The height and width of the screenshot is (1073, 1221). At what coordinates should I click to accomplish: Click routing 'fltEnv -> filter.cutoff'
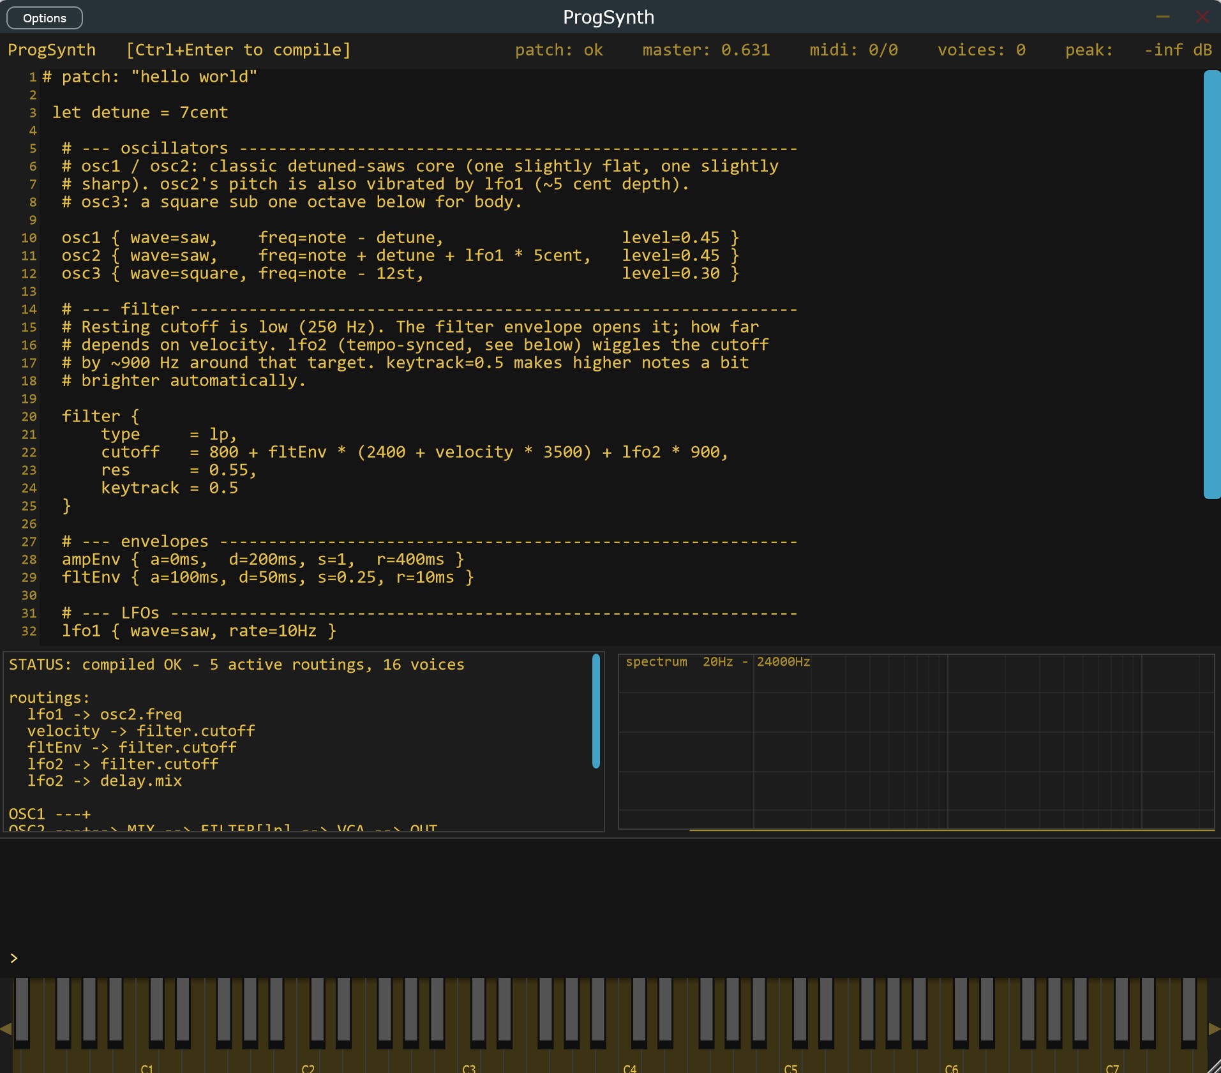click(132, 747)
